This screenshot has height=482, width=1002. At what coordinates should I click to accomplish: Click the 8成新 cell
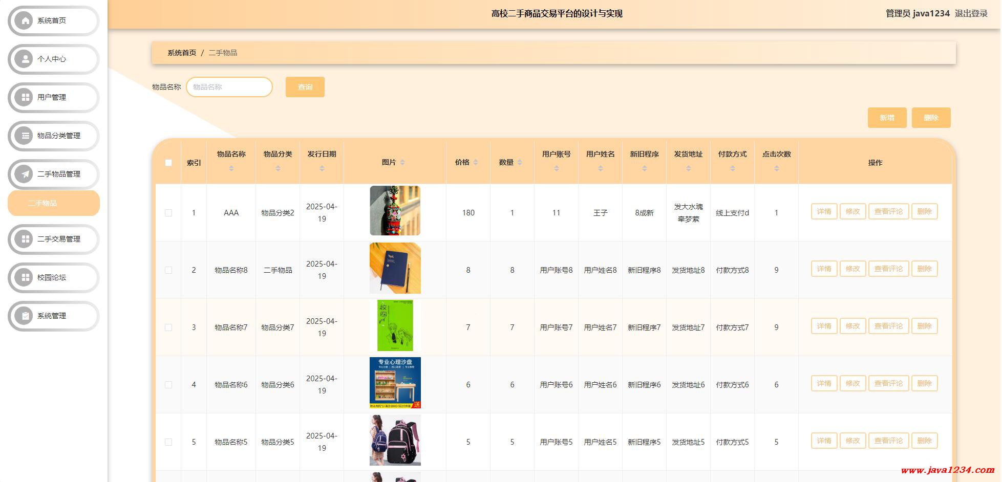point(645,213)
